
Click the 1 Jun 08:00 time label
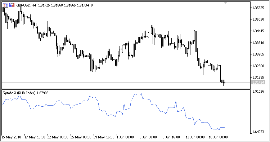pyautogui.click(x=125, y=137)
